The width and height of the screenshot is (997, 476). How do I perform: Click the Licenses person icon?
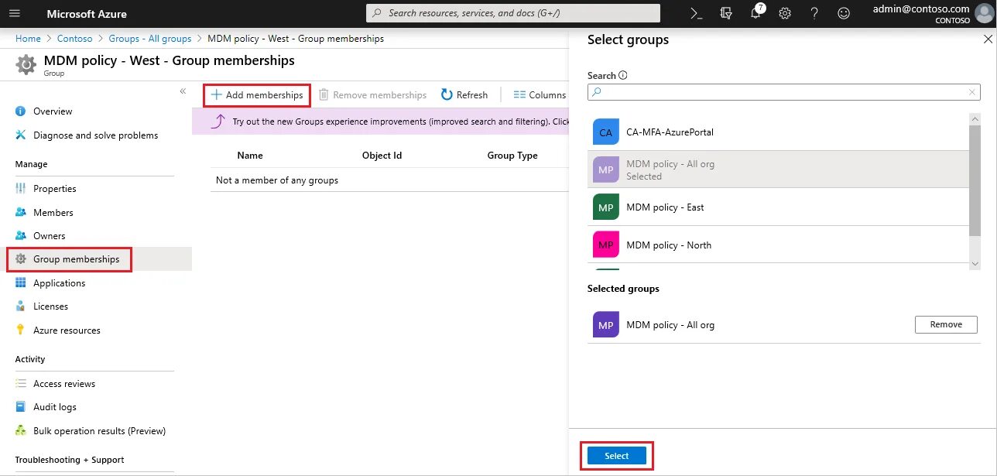21,306
